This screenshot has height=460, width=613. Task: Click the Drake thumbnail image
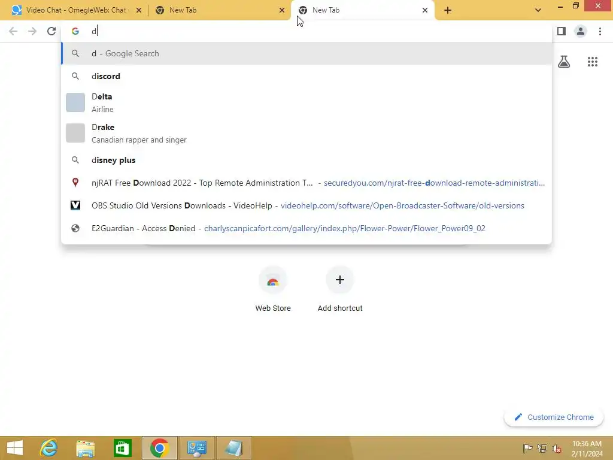[75, 133]
